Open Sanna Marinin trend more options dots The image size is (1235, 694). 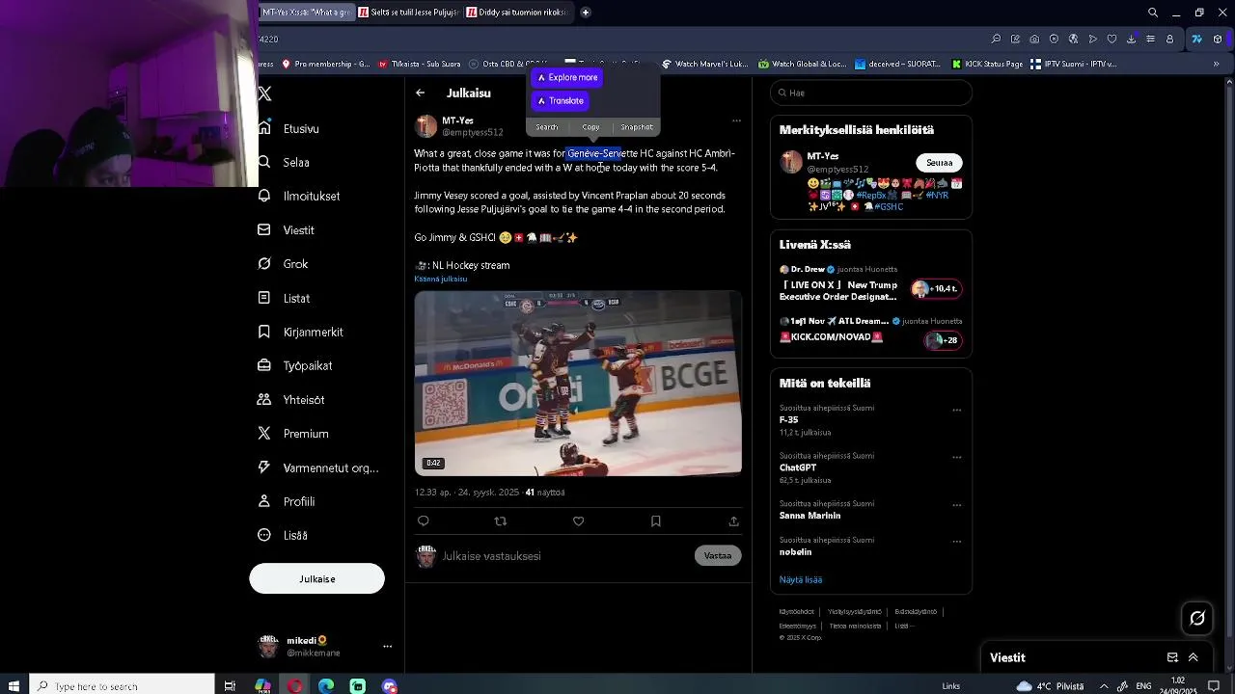click(x=957, y=505)
